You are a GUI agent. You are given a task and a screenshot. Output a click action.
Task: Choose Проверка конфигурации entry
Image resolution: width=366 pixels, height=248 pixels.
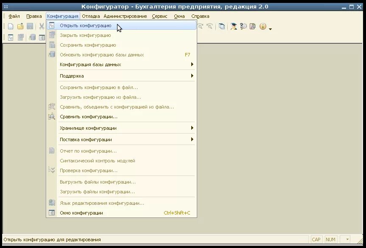[x=121, y=170]
